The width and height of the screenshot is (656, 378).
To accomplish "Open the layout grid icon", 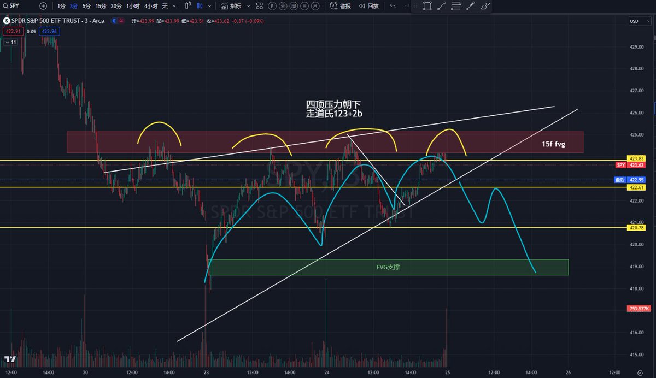I will [259, 6].
